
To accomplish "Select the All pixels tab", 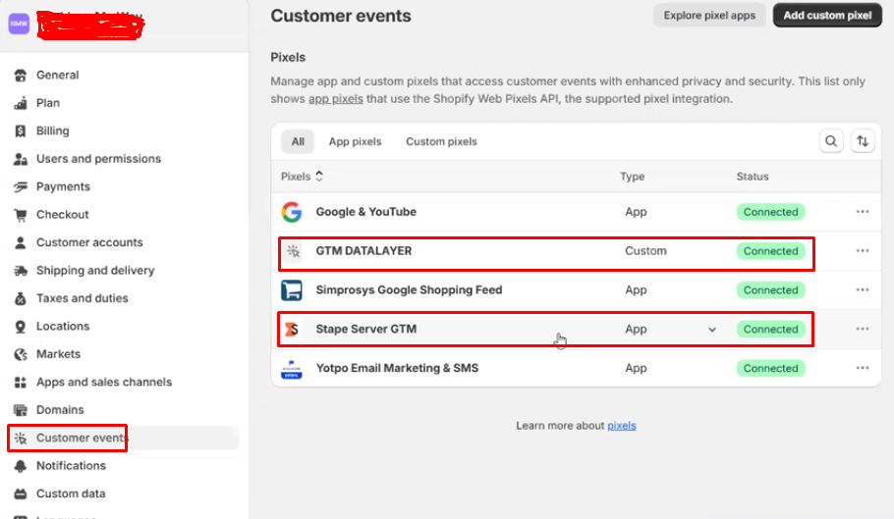I will (298, 141).
